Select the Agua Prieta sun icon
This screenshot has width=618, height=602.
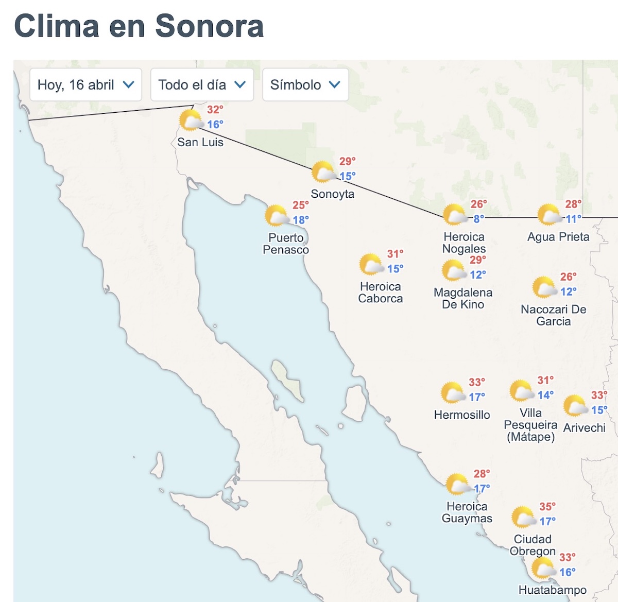click(x=548, y=213)
